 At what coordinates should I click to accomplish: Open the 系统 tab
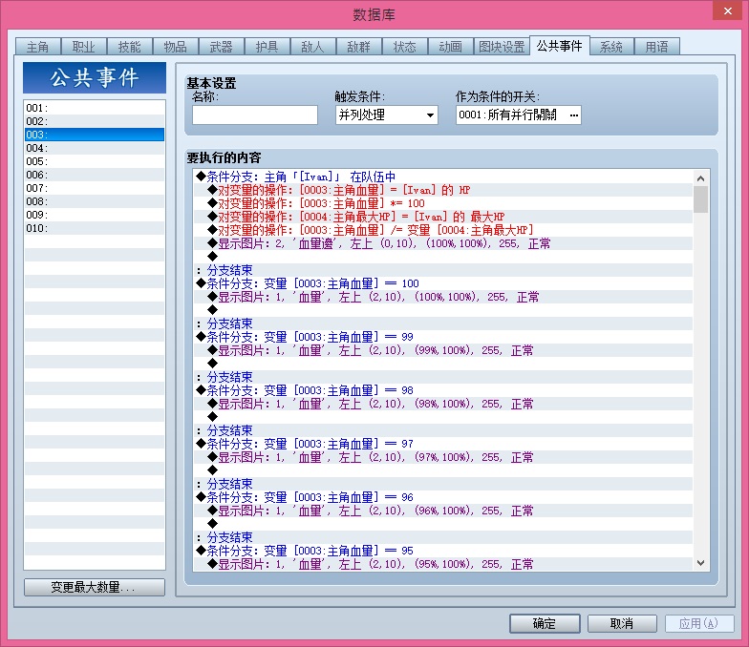(x=611, y=47)
